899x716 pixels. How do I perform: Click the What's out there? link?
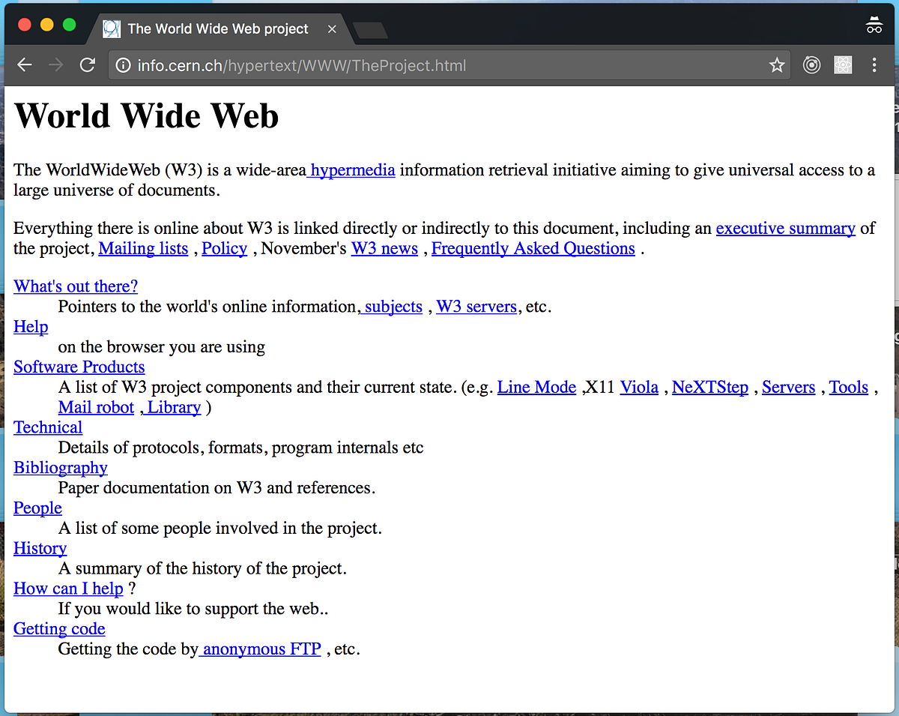tap(75, 286)
